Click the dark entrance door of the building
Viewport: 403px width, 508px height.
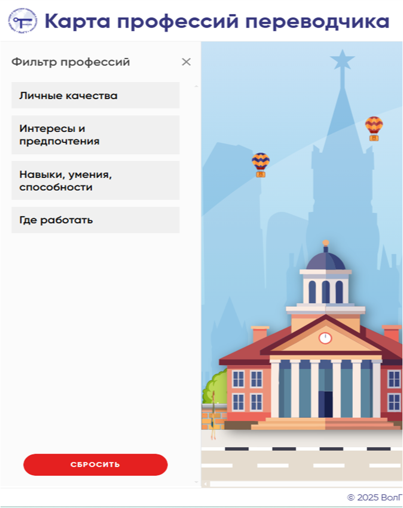[326, 404]
